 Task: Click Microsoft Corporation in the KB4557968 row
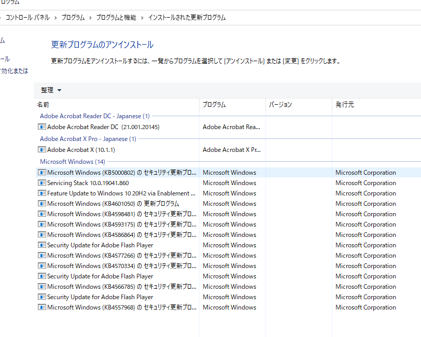366,307
